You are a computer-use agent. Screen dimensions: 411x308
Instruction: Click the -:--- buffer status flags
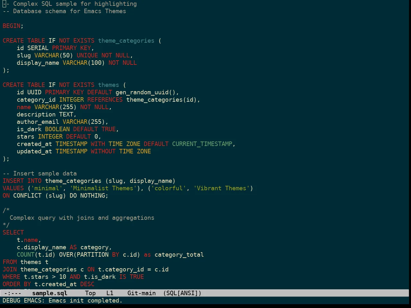(13, 293)
